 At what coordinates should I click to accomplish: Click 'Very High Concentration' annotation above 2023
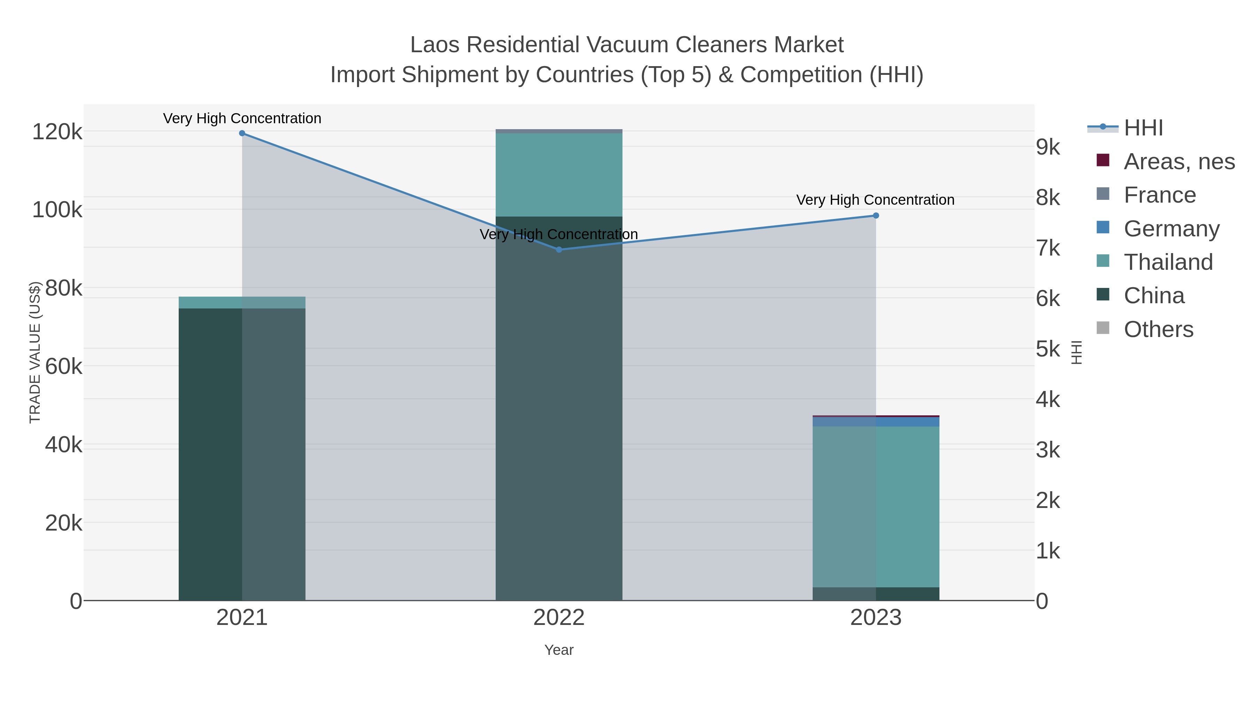[875, 200]
